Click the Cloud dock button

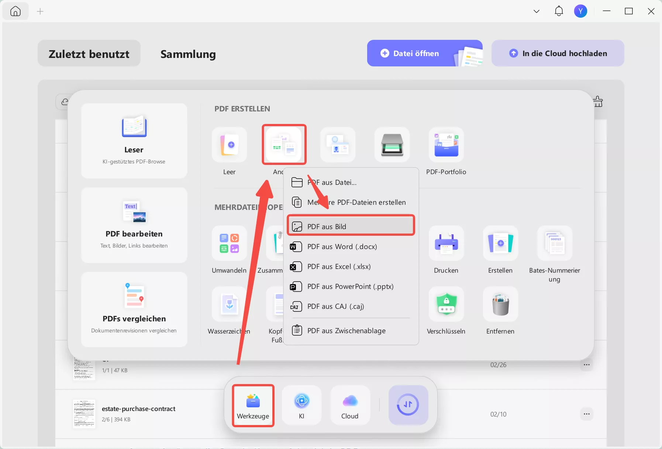click(x=350, y=405)
